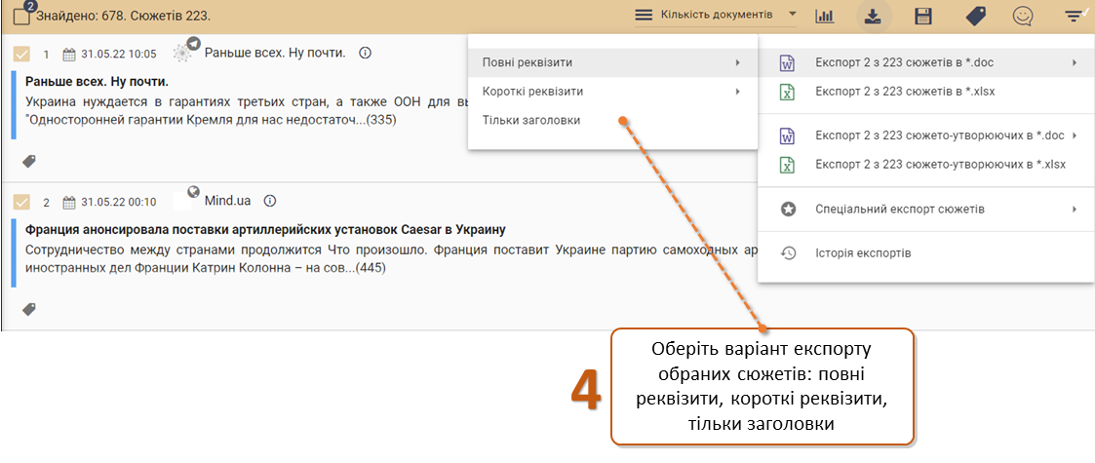Click the tag icon under Mind.ua story
The height and width of the screenshot is (463, 1095).
pos(28,309)
